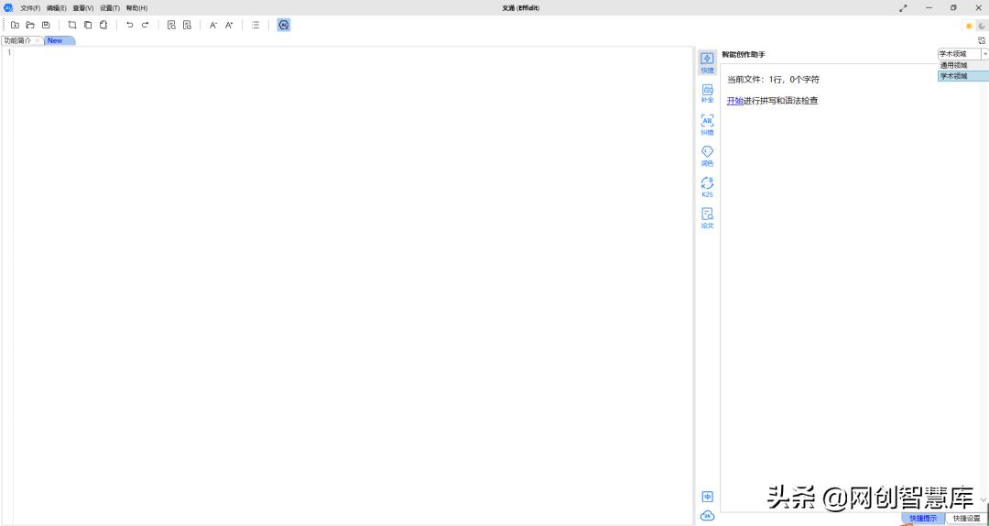Click the down chevron at panel bottom-right

[984, 499]
